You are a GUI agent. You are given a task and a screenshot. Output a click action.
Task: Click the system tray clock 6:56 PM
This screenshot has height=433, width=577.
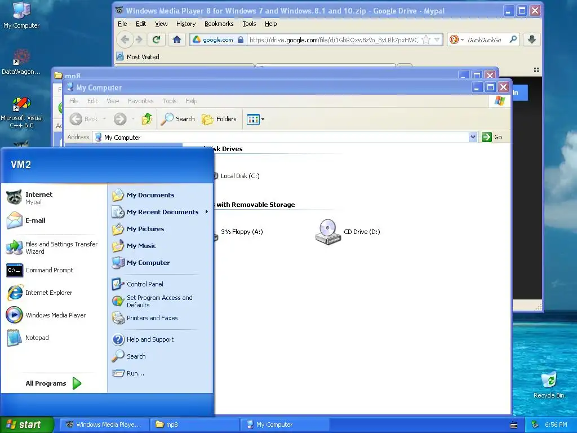(x=556, y=425)
